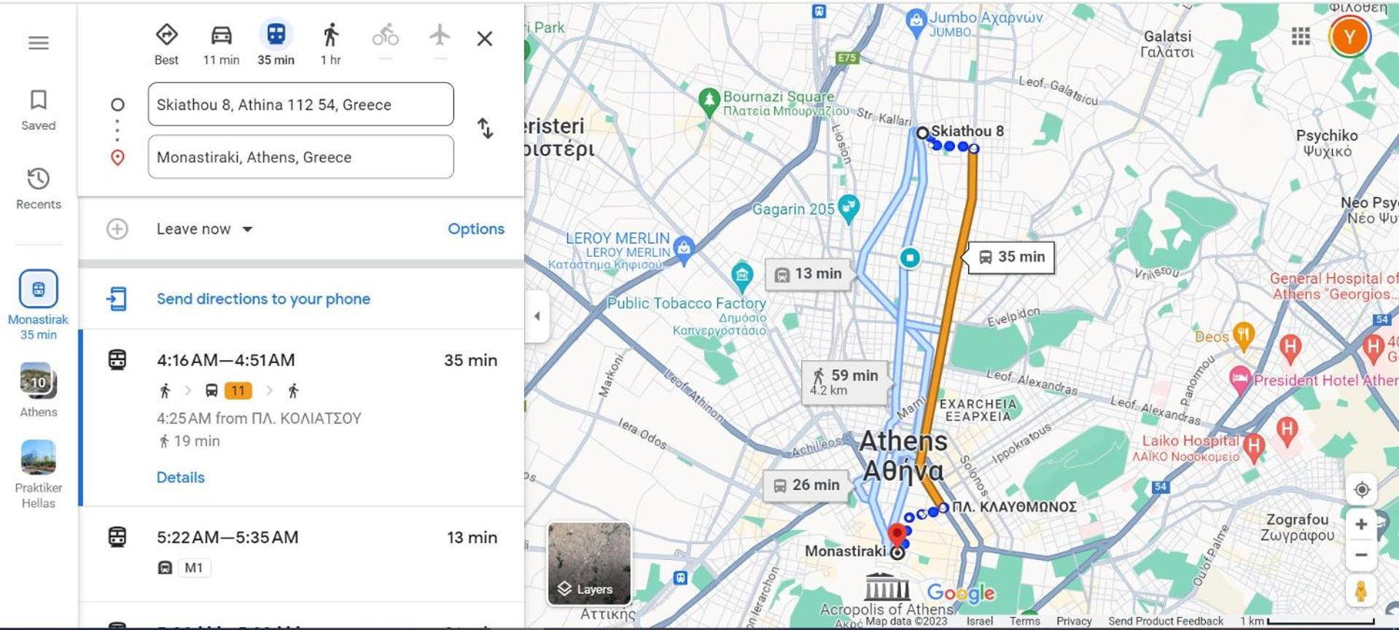Open Google apps grid
The width and height of the screenshot is (1399, 630).
(x=1300, y=36)
